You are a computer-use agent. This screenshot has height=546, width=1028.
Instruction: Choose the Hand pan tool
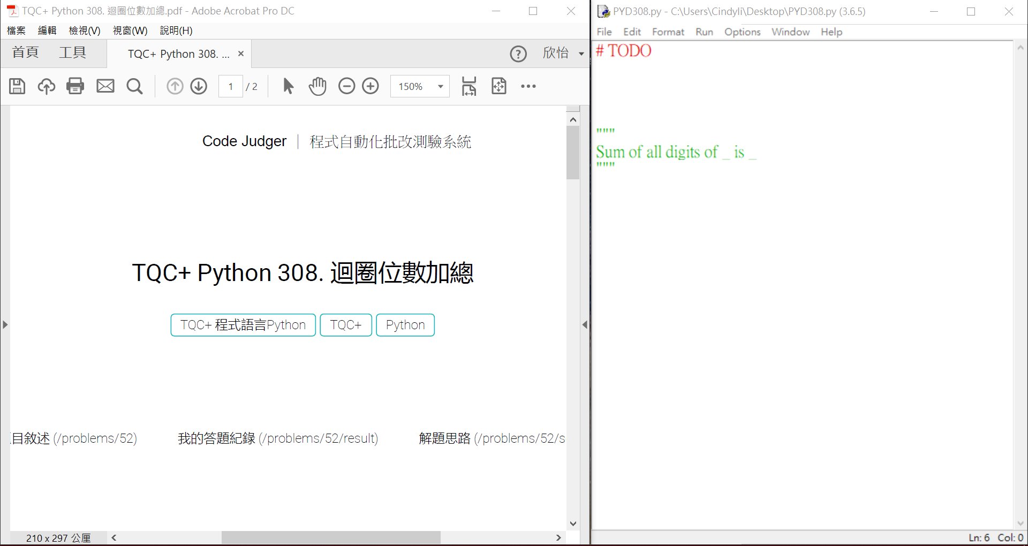click(x=318, y=86)
